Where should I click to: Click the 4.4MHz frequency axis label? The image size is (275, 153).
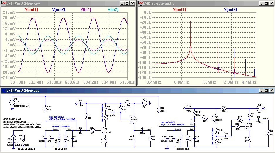point(249,82)
